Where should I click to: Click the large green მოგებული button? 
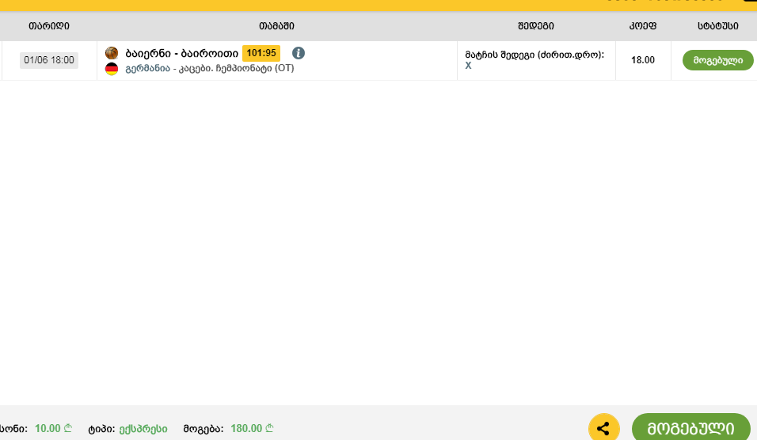pyautogui.click(x=690, y=428)
